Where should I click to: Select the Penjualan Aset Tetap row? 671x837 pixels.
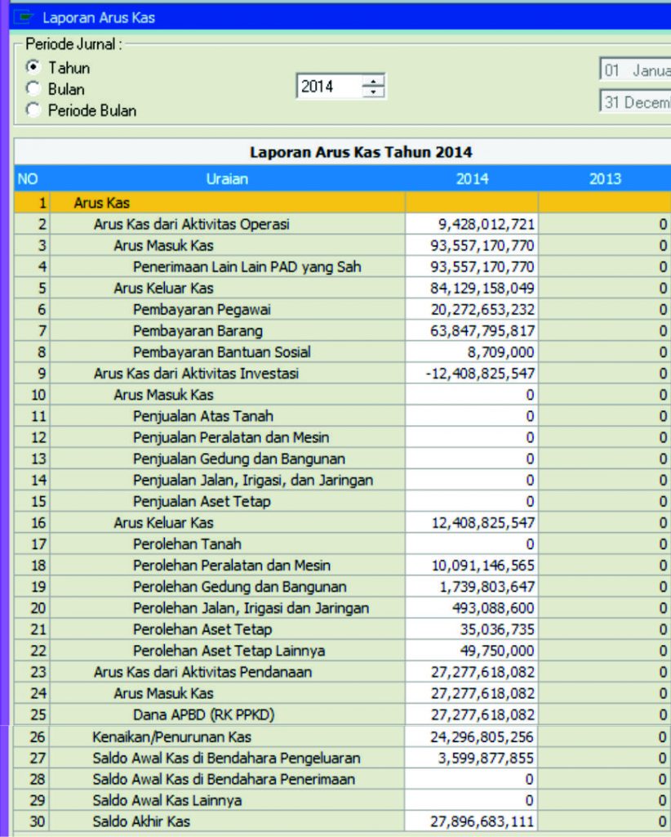coord(342,502)
